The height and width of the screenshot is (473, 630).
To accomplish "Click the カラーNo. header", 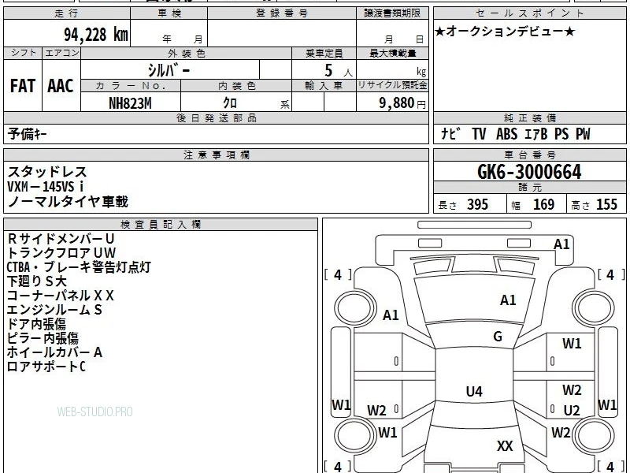I will tap(131, 86).
